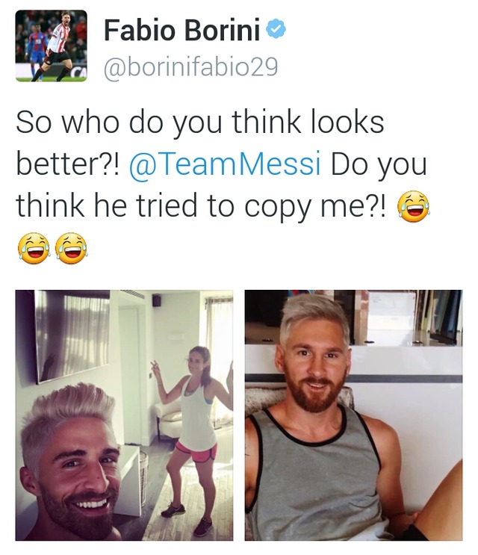The height and width of the screenshot is (555, 478).
Task: Open the @borinifabio29 handle
Action: point(190,67)
